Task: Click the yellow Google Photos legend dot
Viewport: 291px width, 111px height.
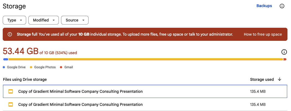Action: 31,67
